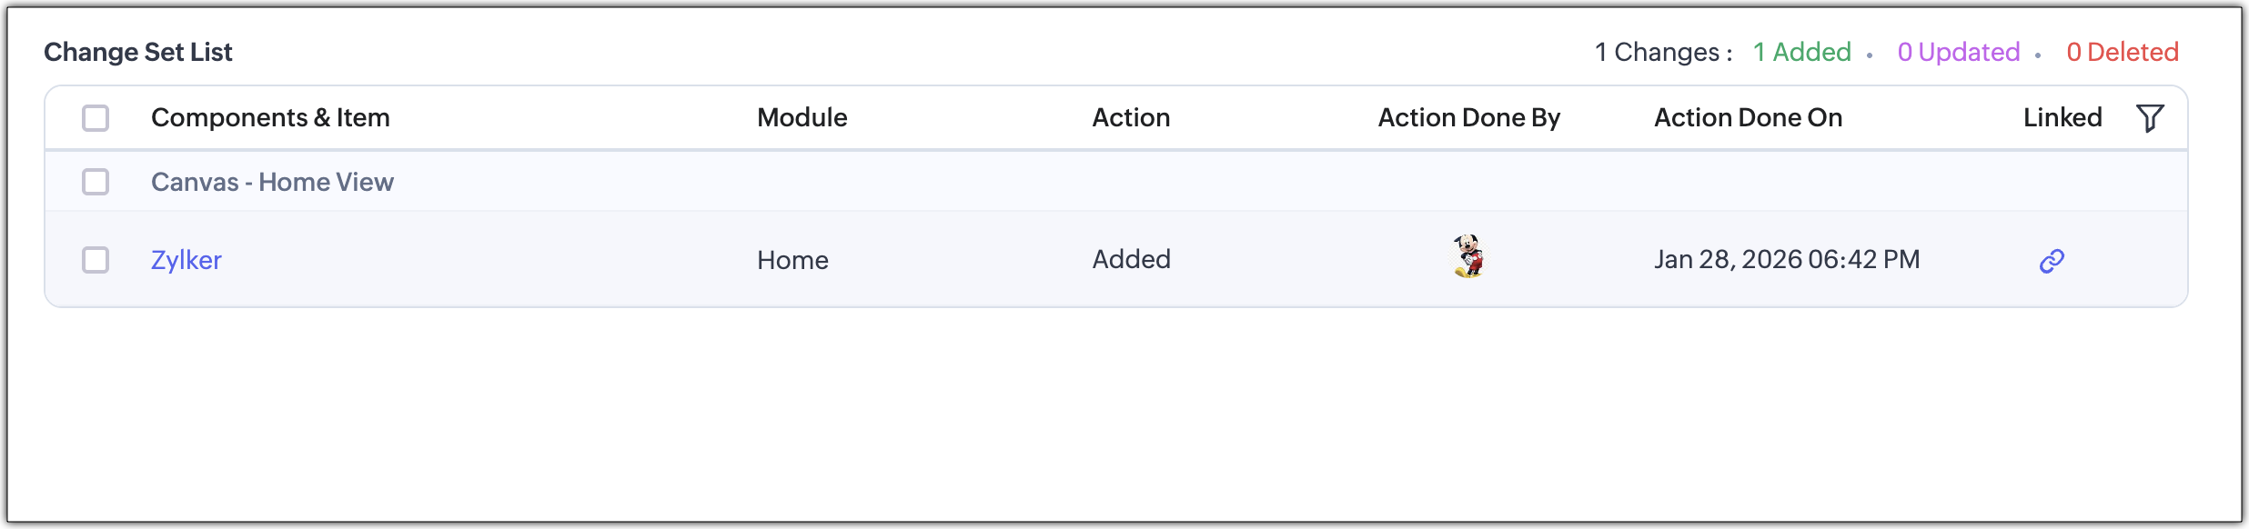Image resolution: width=2249 pixels, height=529 pixels.
Task: Click the Linked column header
Action: (x=2062, y=118)
